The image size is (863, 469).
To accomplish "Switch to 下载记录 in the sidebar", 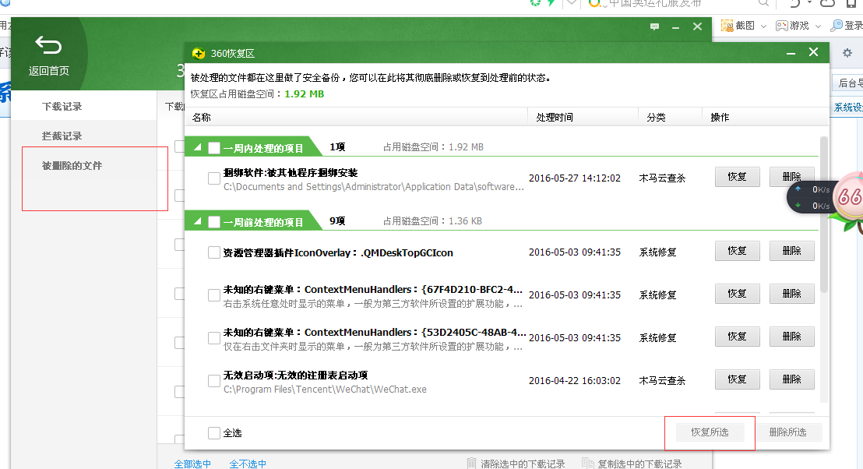I will coord(62,106).
